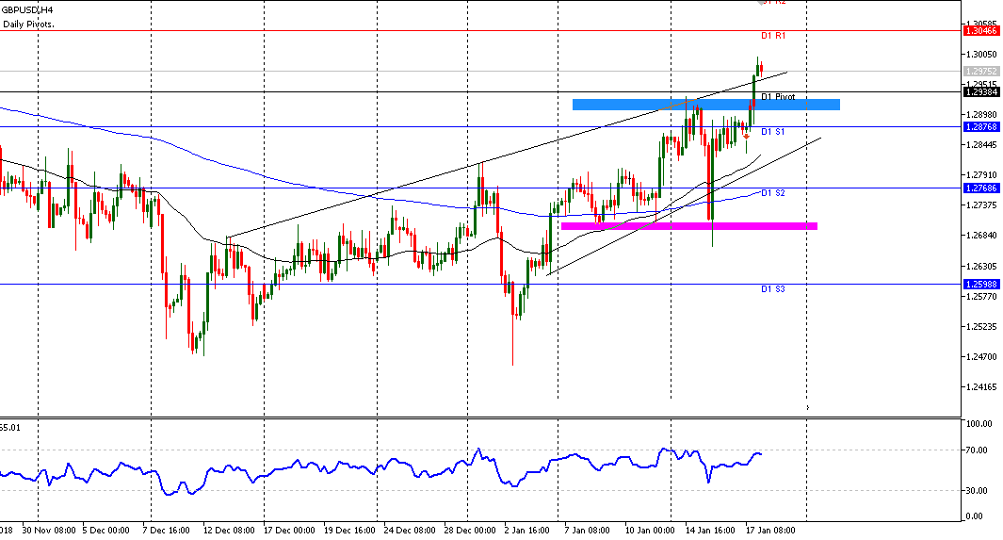Select the magenta support zone rectangle
This screenshot has height=540, width=1003.
tap(688, 226)
